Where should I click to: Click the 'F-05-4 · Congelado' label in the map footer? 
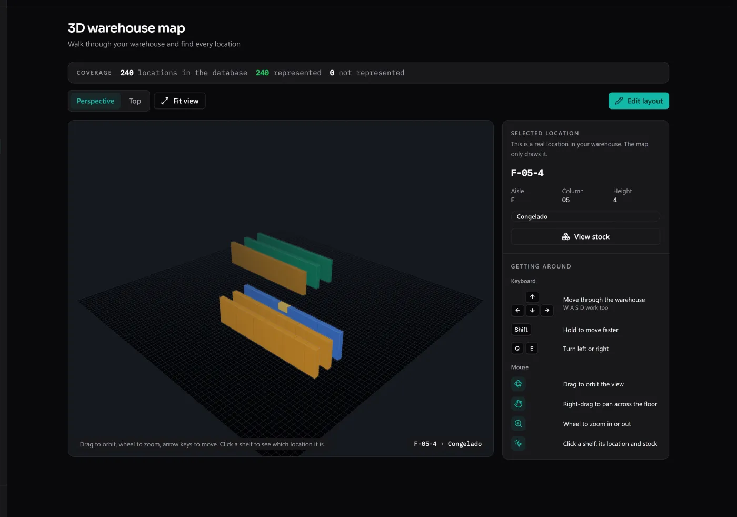click(447, 444)
